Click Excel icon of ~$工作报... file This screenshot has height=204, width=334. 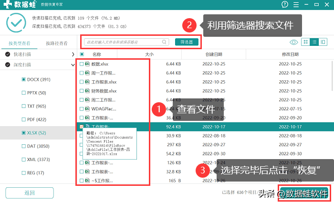tap(87, 181)
